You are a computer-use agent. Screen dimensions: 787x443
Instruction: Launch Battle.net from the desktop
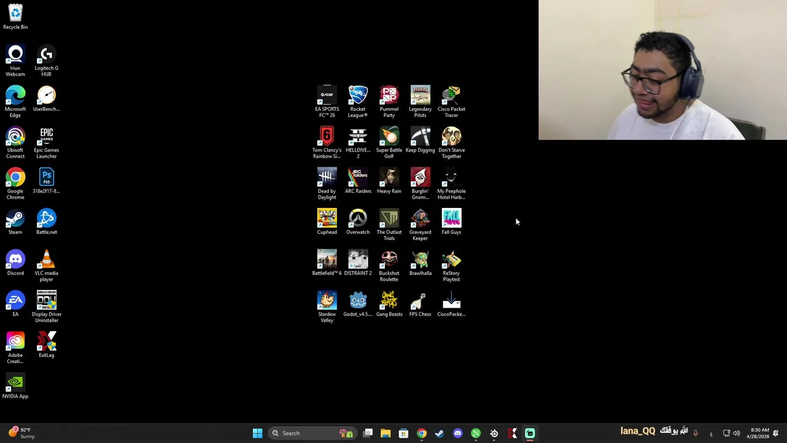[x=46, y=222]
